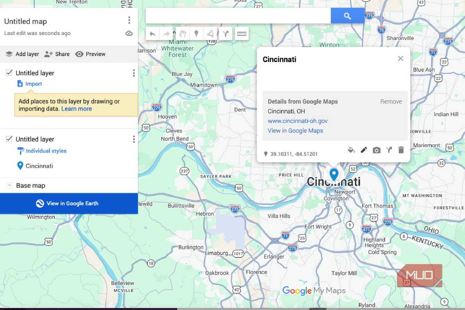Click the pencil edit icon in popup

point(364,150)
